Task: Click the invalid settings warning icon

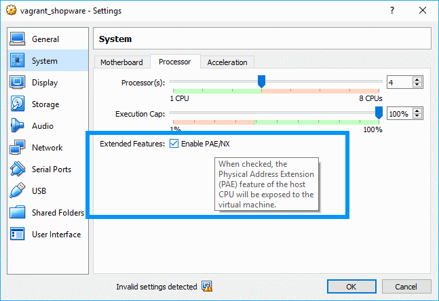Action: coord(208,287)
